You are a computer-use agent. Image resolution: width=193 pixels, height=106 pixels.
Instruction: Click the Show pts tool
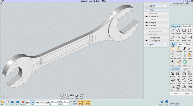[173, 56]
